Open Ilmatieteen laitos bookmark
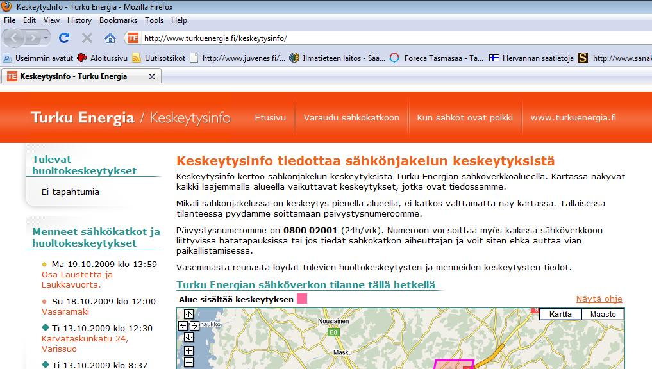The width and height of the screenshot is (652, 369). pyautogui.click(x=337, y=58)
